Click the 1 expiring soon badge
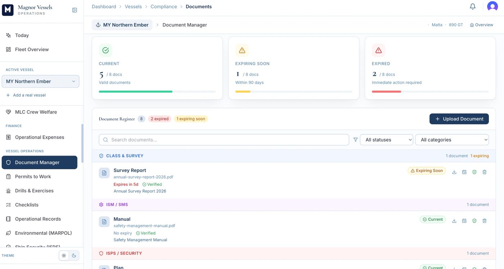Screen dimensions: 504x269 [191, 119]
